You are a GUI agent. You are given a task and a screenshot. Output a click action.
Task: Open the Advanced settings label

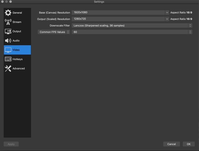(19, 68)
